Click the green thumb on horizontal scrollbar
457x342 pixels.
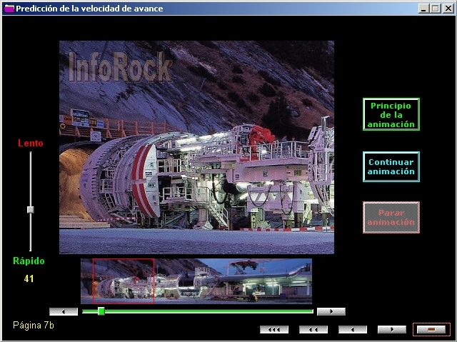(x=101, y=311)
